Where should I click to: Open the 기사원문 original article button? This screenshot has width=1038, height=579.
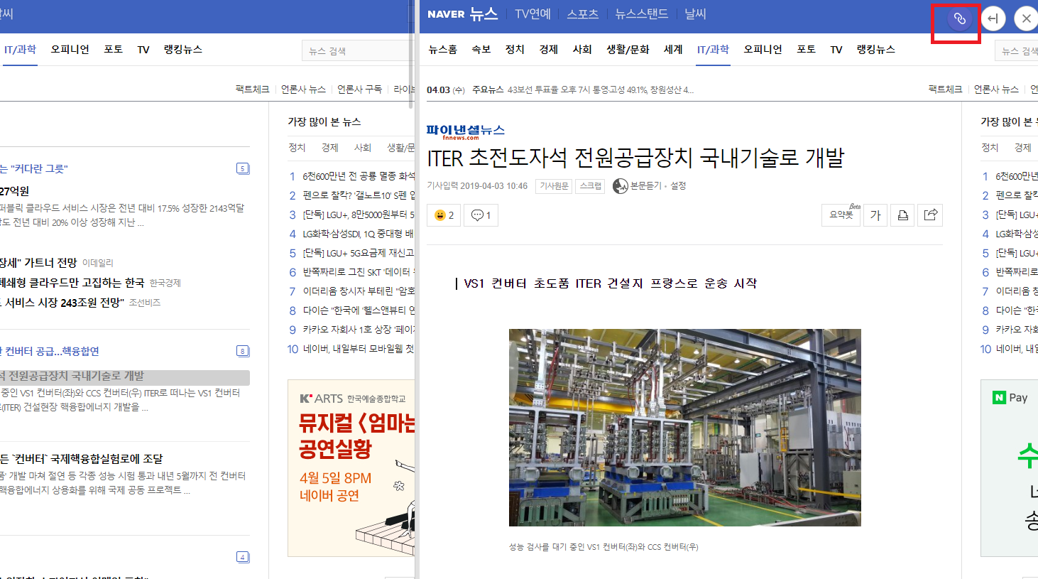pos(554,186)
